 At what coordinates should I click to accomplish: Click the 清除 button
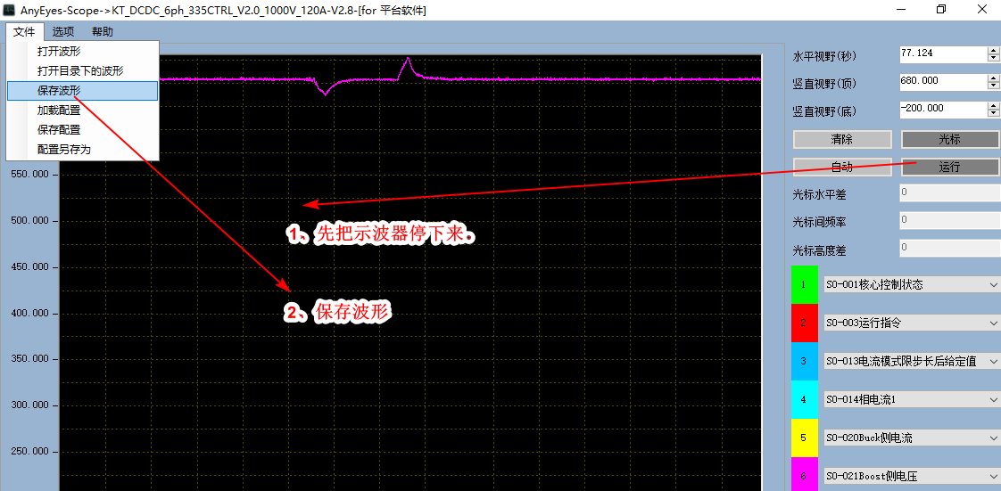pyautogui.click(x=842, y=139)
